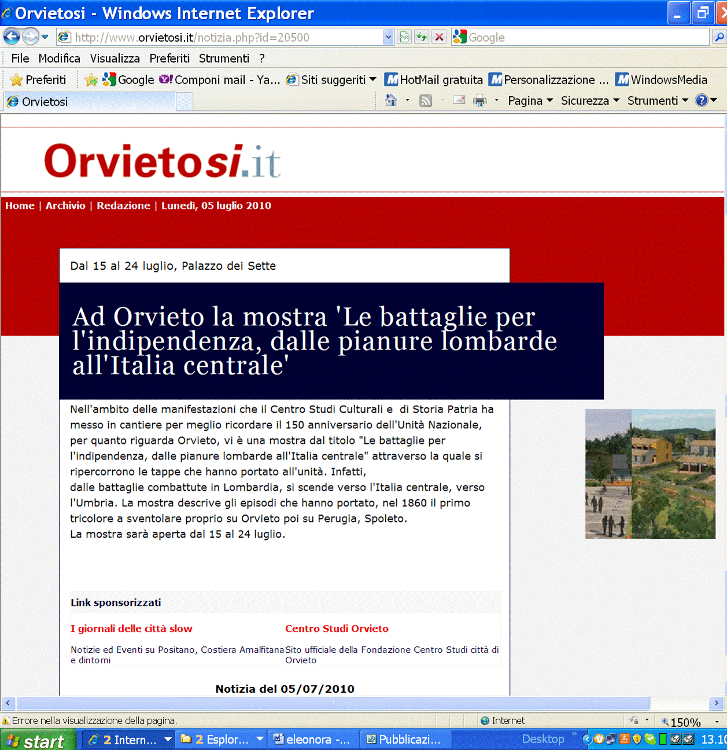Click the red Stop loading icon
The image size is (727, 750).
coord(440,37)
